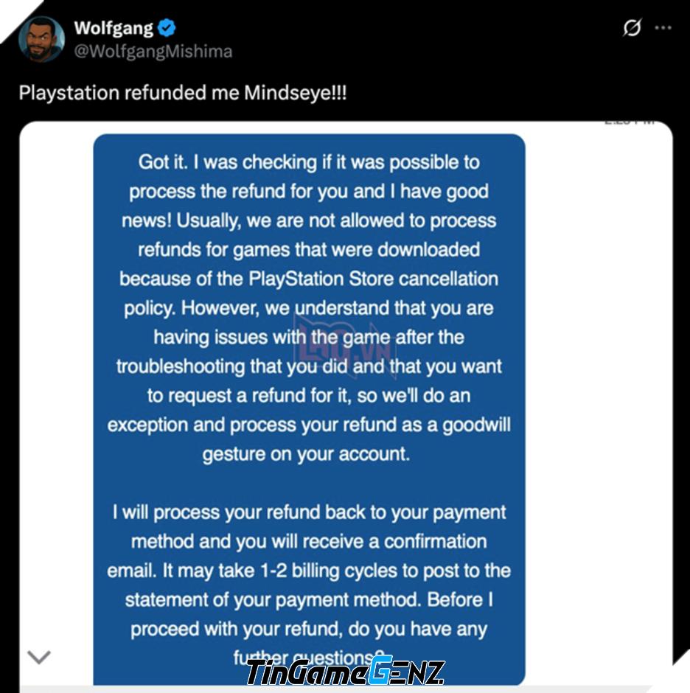This screenshot has height=693, width=690.
Task: Open the Wolfgang display name link
Action: click(x=114, y=28)
